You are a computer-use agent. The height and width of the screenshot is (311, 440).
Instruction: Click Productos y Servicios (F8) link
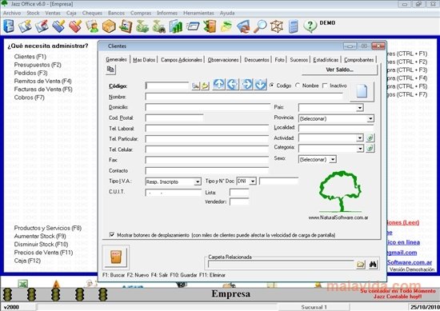(48, 228)
